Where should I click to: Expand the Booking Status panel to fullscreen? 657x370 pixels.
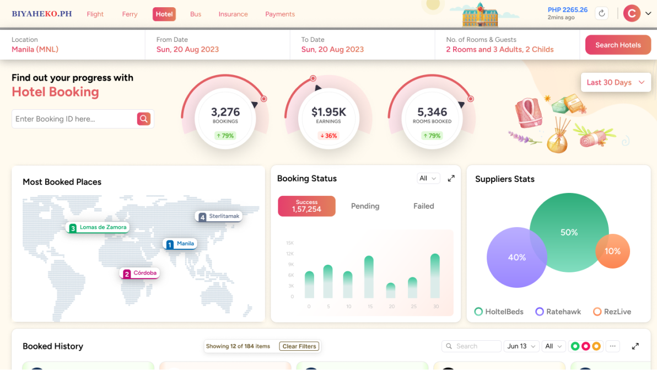click(x=451, y=178)
